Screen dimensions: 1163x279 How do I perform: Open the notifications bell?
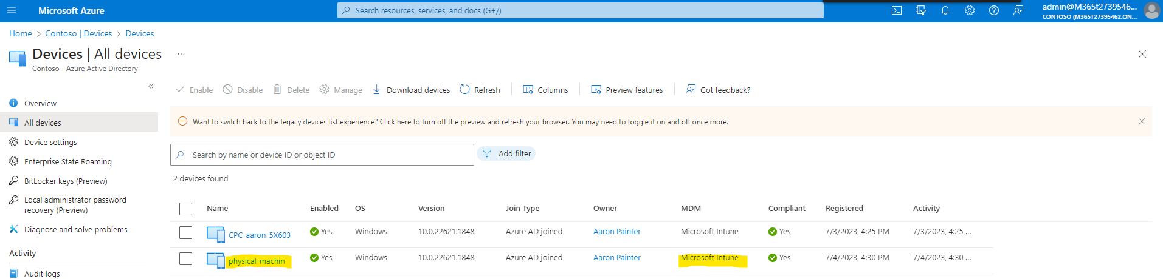(x=945, y=10)
